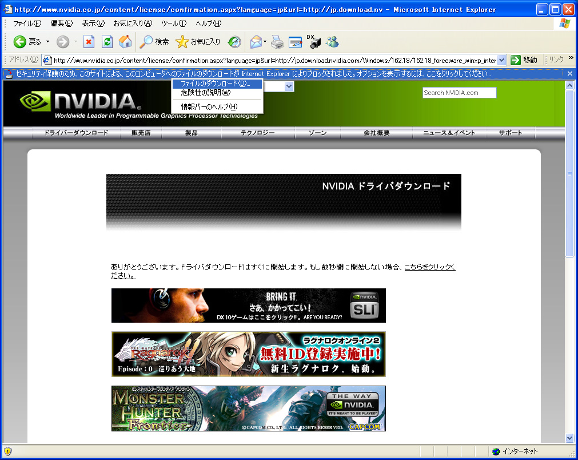This screenshot has width=578, height=460.
Task: Open the Forward button history dropdown arrow
Action: 75,42
